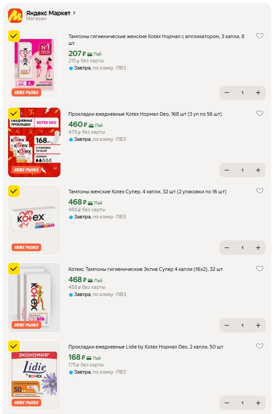Open the Яндекс Маркет store logo

[x=15, y=15]
